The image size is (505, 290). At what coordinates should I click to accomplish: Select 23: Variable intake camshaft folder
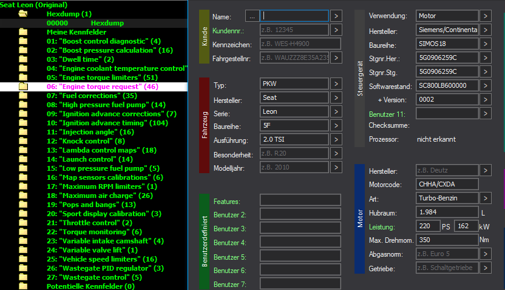(105, 241)
